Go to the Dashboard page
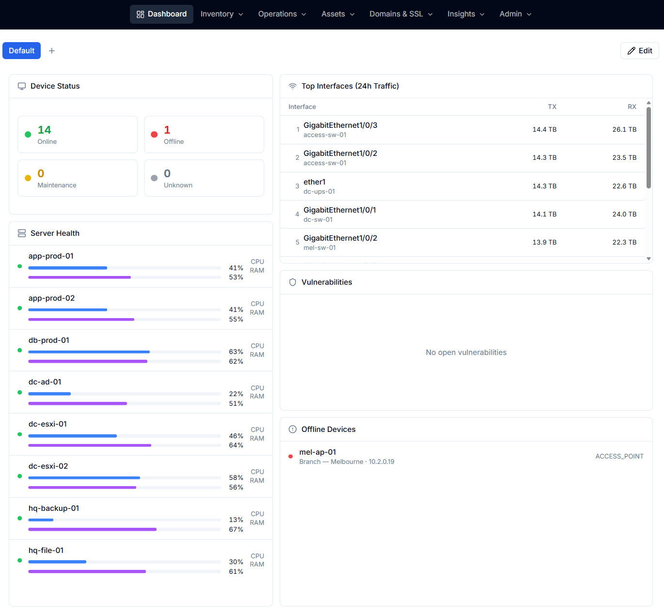 161,15
